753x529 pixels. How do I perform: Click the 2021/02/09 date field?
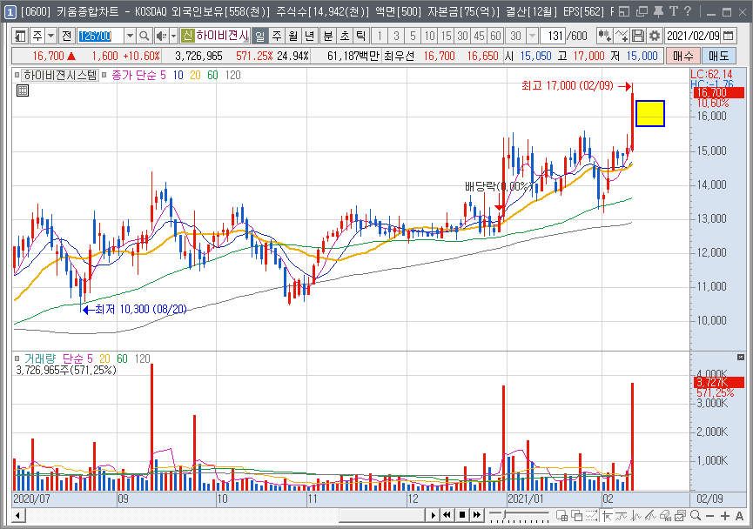[694, 36]
